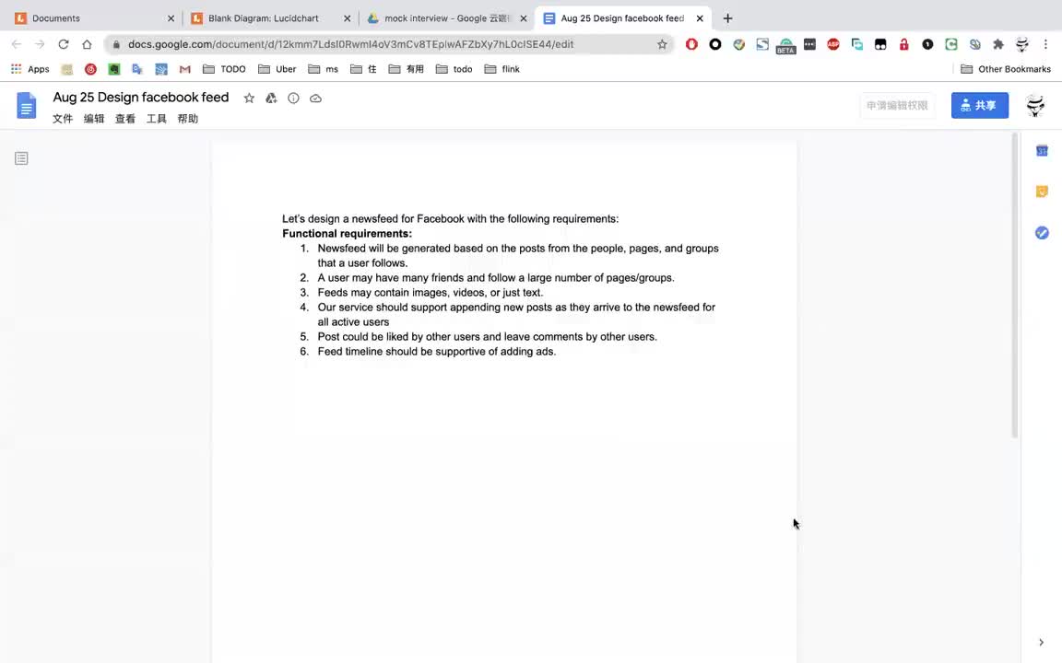The image size is (1062, 663).
Task: Click the red padlock extension icon
Action: (903, 44)
